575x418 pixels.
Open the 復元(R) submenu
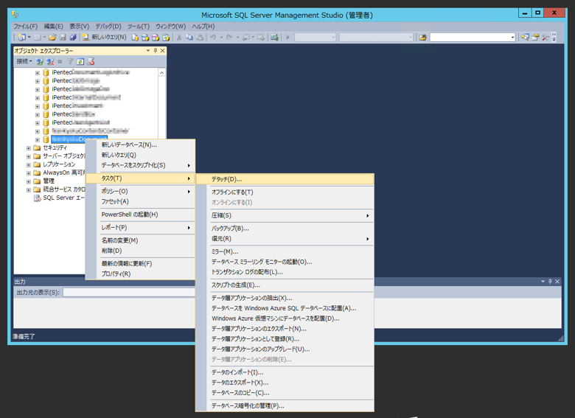(x=285, y=239)
